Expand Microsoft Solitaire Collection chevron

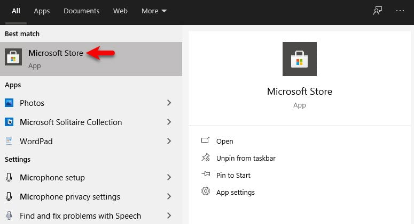pyautogui.click(x=169, y=122)
